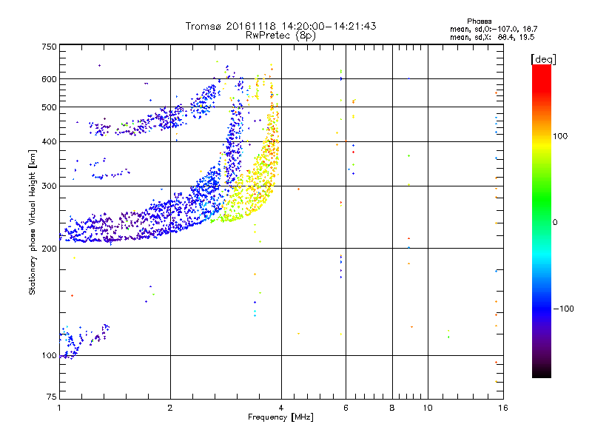Click the Stationary phase Virtual Height axis label
The height and width of the screenshot is (444, 592).
tap(32, 222)
